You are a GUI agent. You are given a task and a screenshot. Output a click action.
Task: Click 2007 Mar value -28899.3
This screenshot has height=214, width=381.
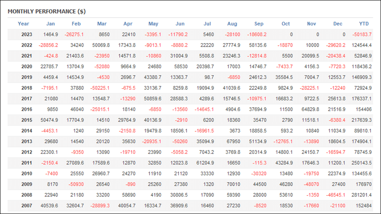pos(100,206)
